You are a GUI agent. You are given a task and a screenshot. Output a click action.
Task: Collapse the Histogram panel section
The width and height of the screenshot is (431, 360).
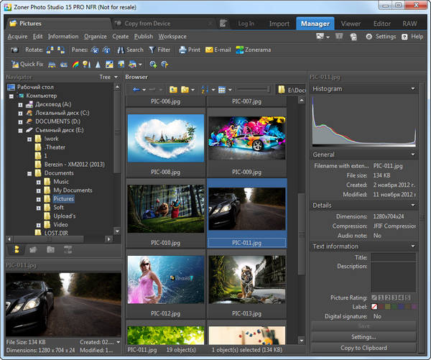tap(413, 89)
